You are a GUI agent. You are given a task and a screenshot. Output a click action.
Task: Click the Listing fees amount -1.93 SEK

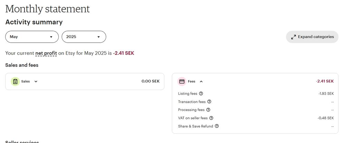tap(326, 93)
